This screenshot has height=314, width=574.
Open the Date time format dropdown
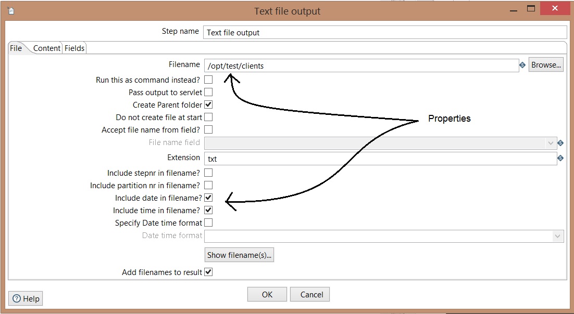click(x=558, y=236)
